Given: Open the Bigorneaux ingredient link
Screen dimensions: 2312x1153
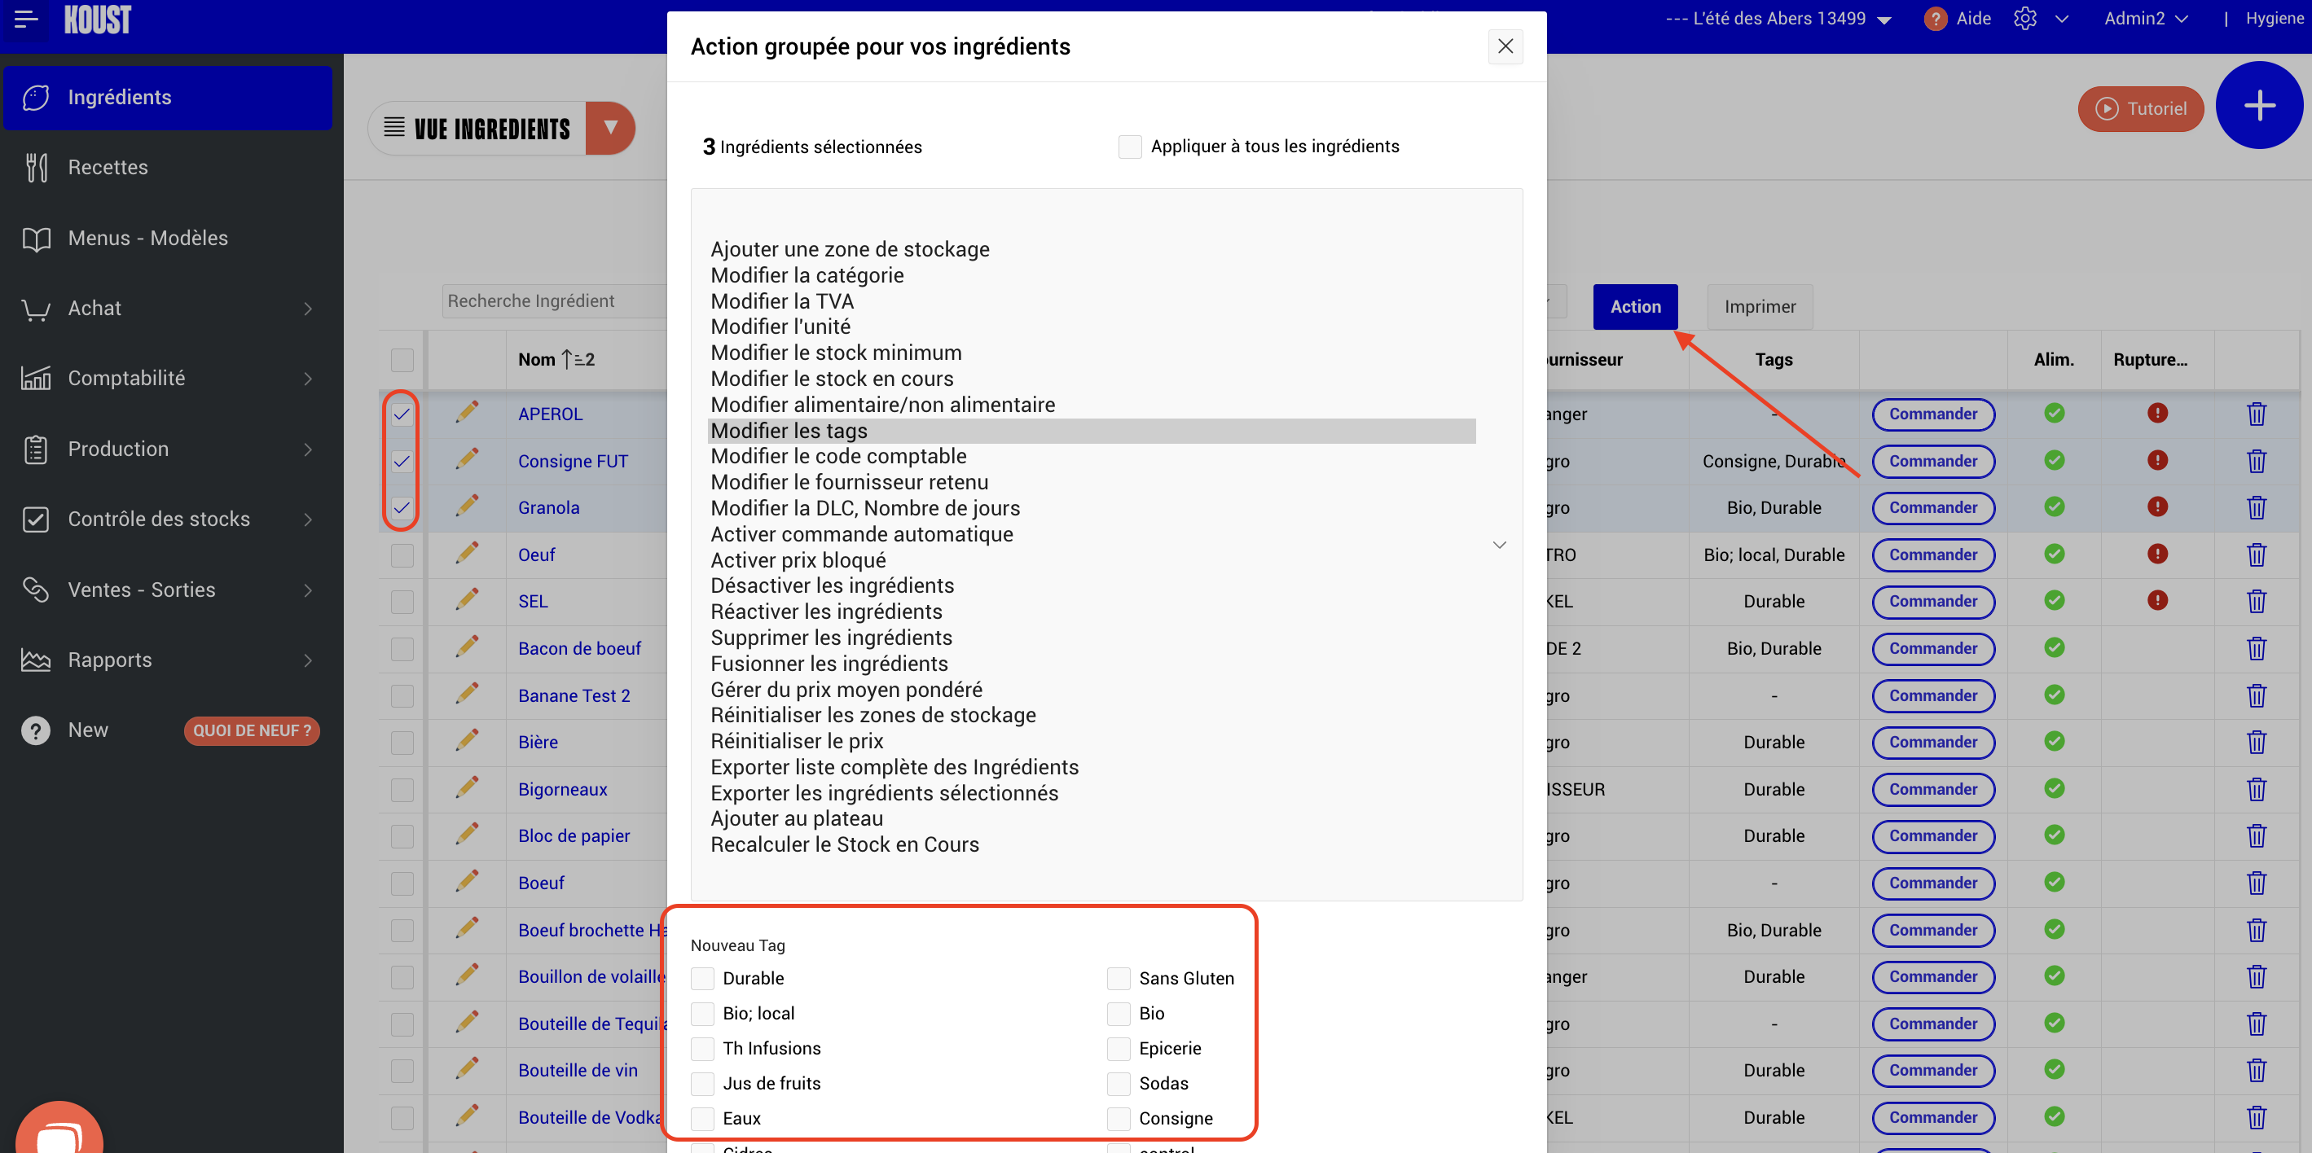Looking at the screenshot, I should tap(563, 790).
